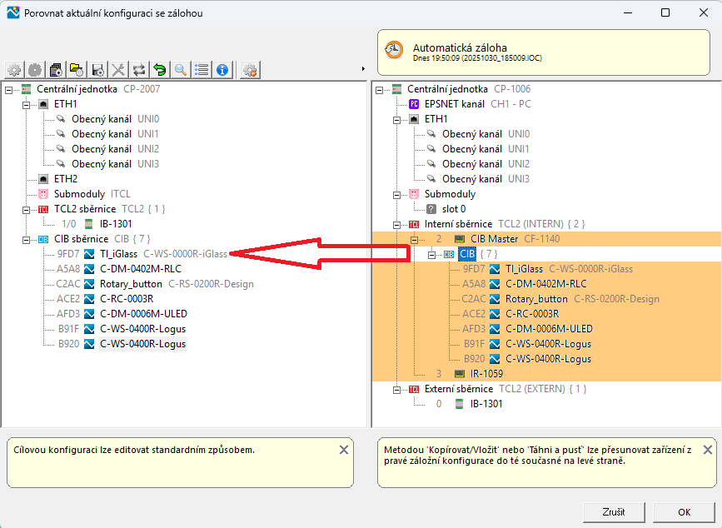The height and width of the screenshot is (528, 722).
Task: Click the magnifying glass search icon
Action: pyautogui.click(x=180, y=70)
